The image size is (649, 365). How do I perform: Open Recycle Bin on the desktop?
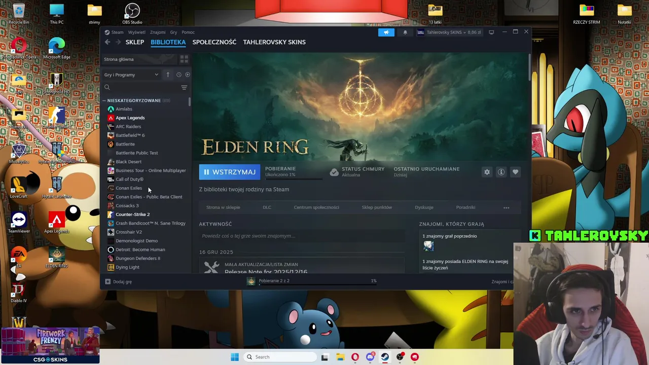[x=19, y=14]
